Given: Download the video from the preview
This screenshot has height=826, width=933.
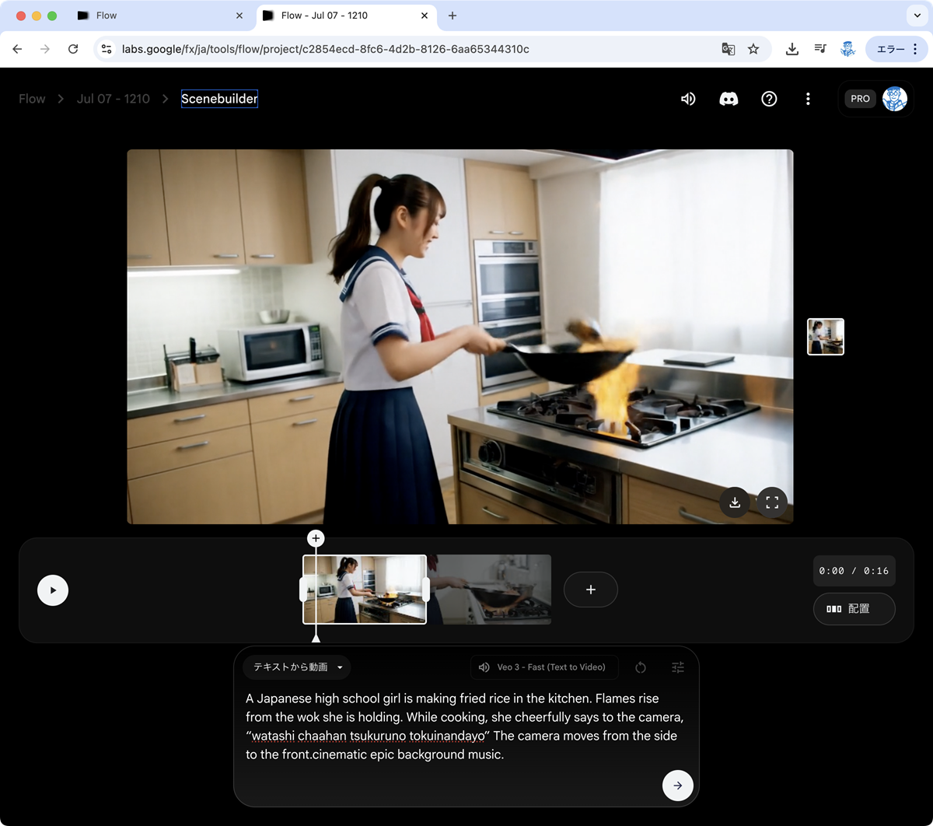Looking at the screenshot, I should click(x=735, y=502).
